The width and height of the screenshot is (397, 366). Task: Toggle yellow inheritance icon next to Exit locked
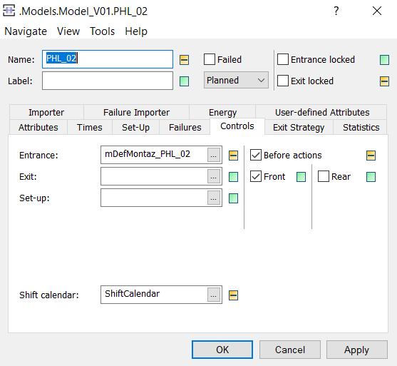[x=384, y=81]
